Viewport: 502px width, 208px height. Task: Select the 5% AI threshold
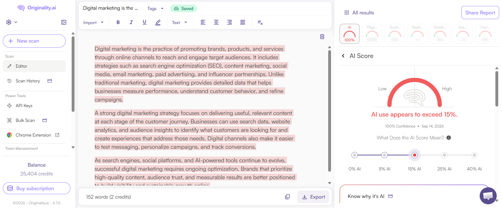[384, 155]
